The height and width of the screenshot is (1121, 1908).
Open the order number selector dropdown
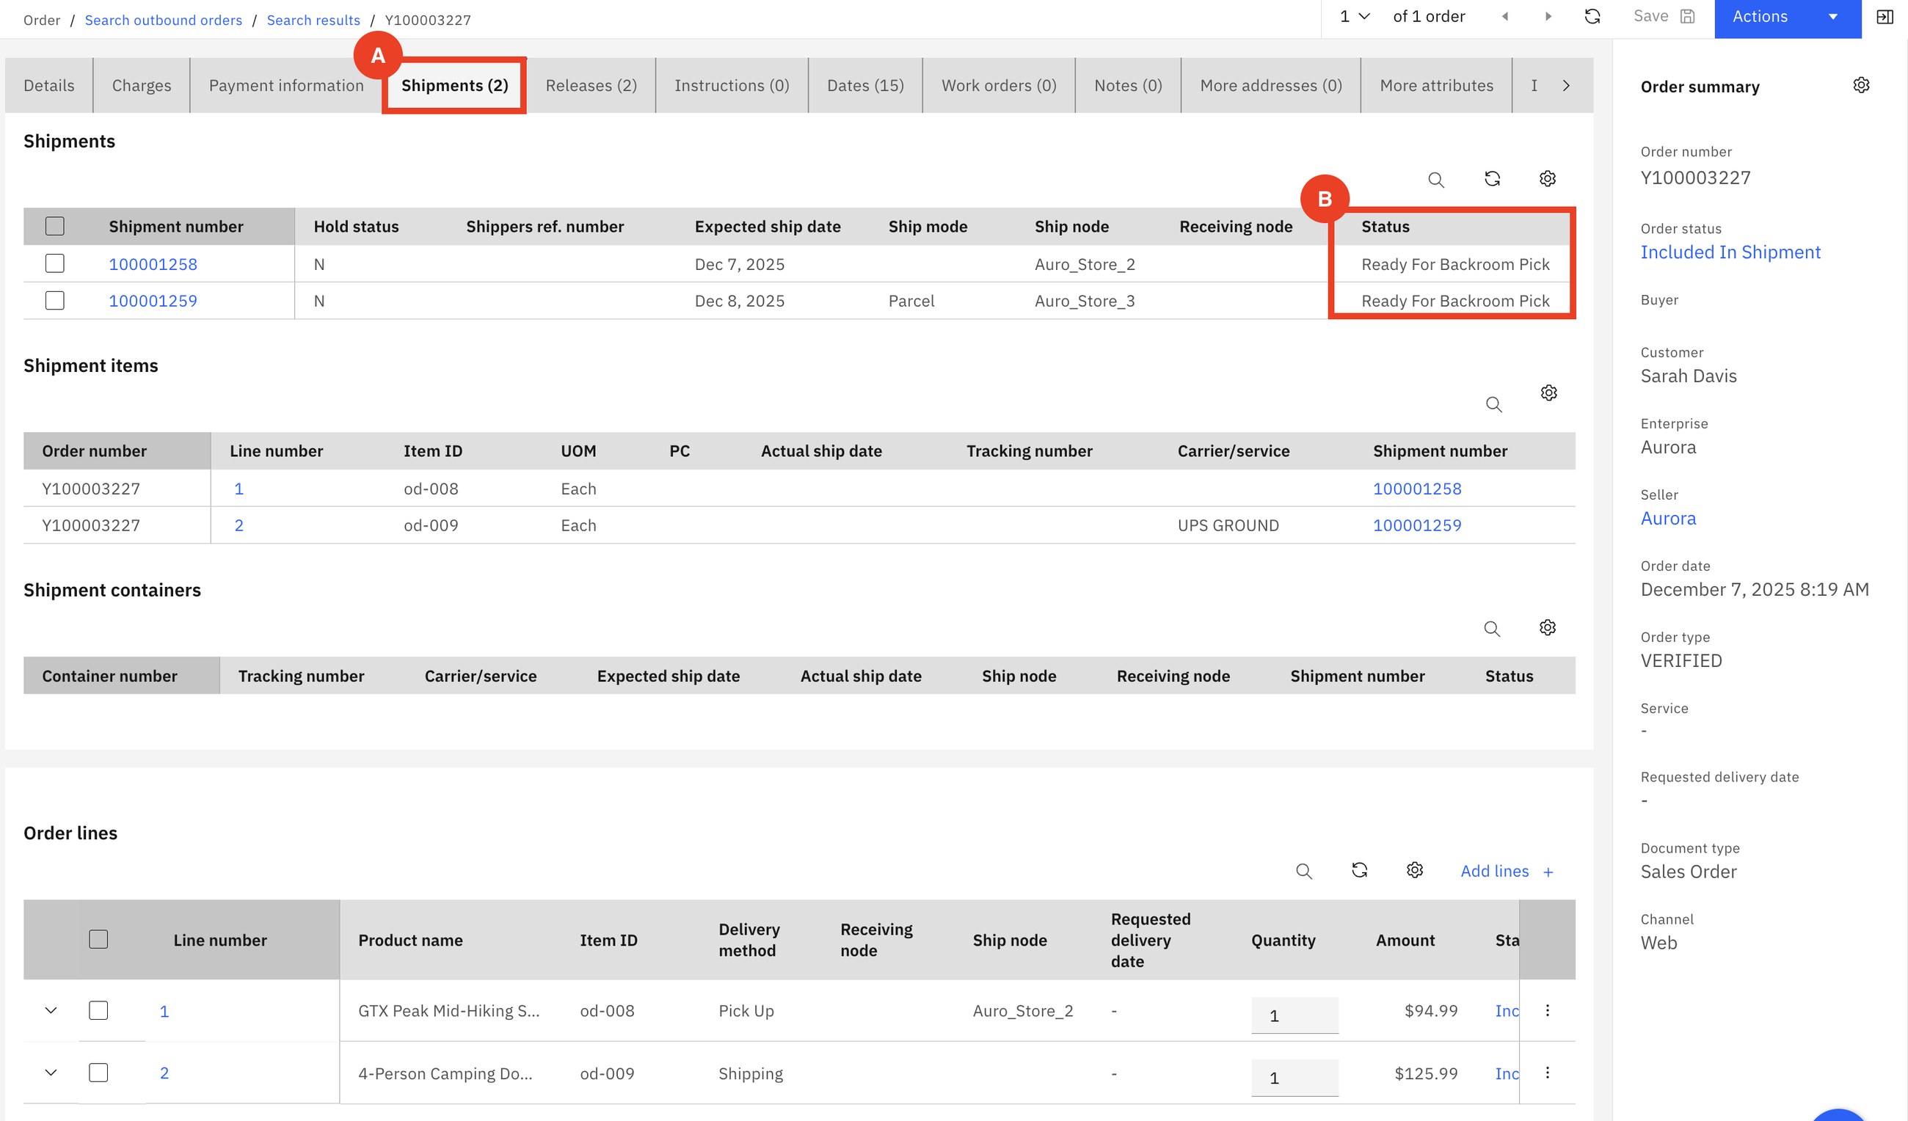[1355, 17]
